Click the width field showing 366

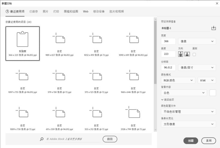168,41
